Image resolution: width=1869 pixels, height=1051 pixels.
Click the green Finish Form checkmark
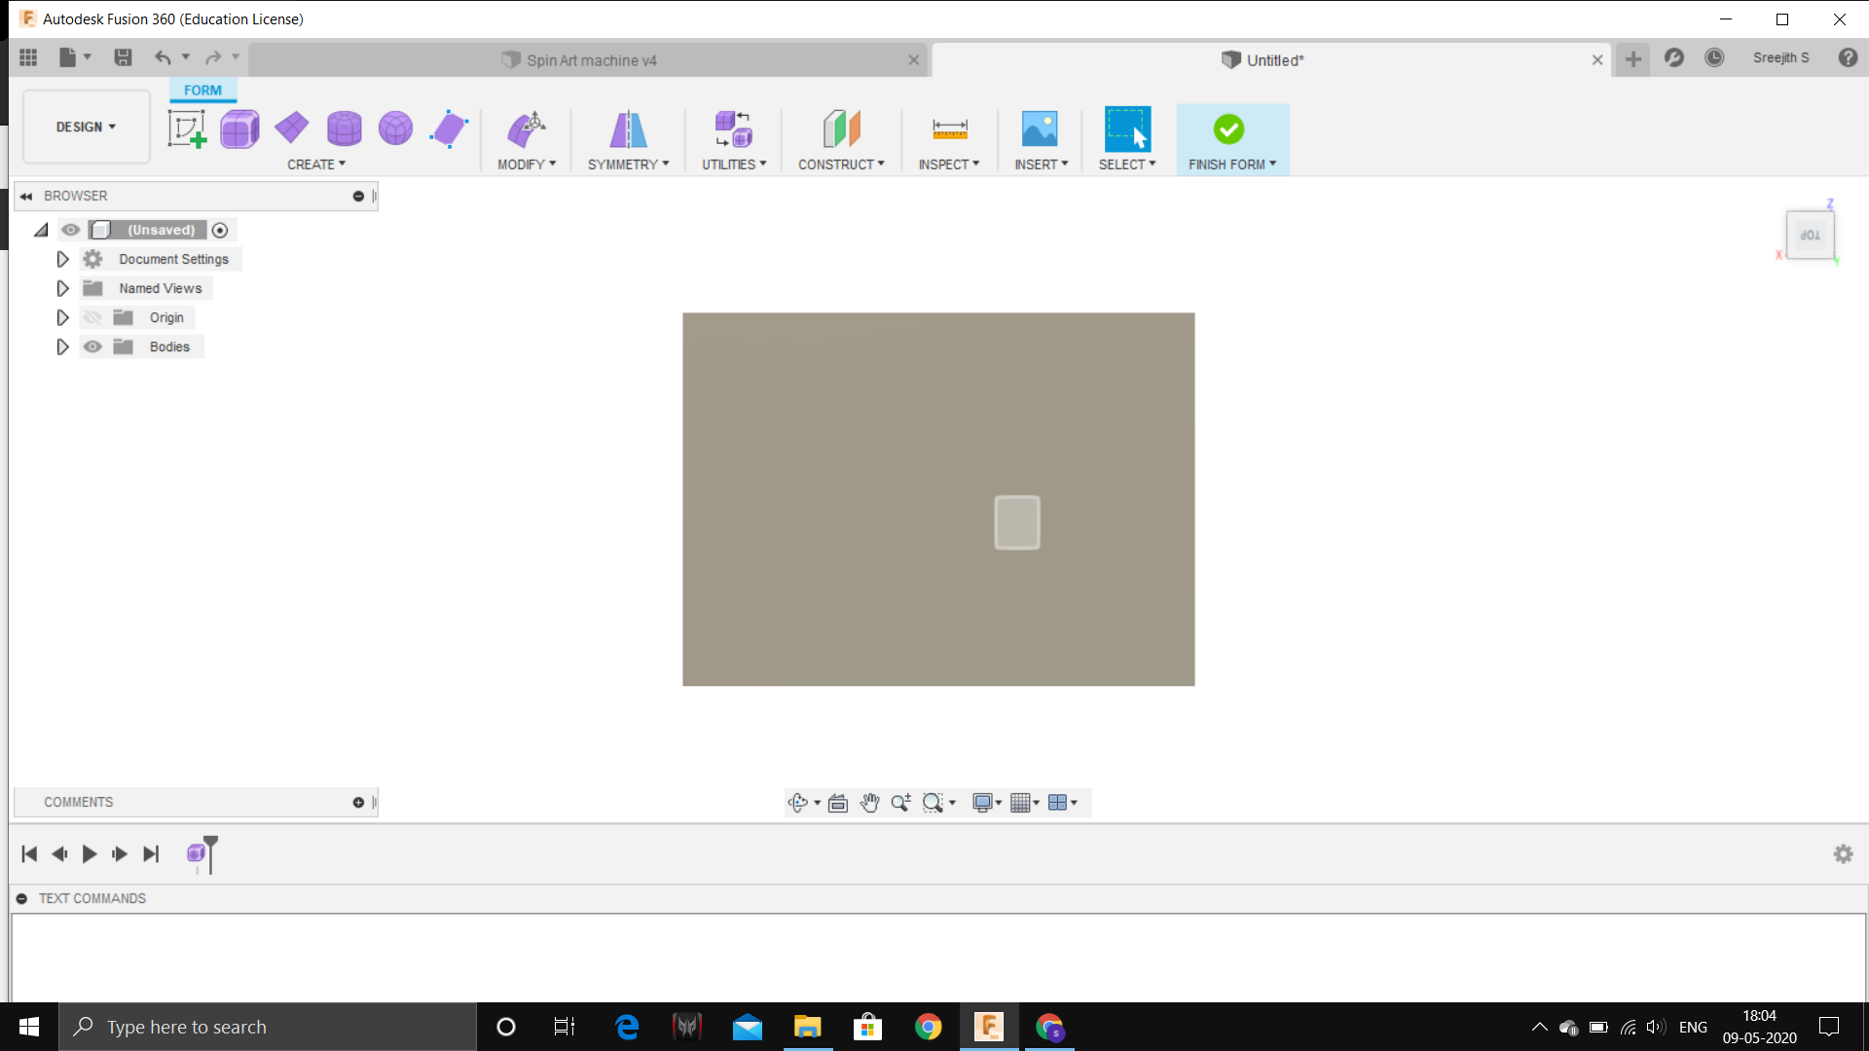point(1228,128)
